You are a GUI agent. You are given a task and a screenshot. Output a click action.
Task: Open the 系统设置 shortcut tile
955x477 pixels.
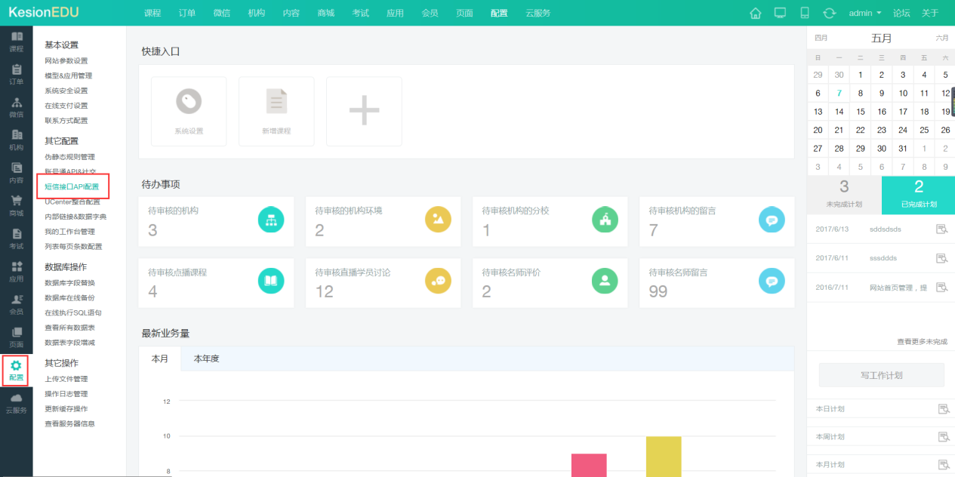click(x=189, y=111)
